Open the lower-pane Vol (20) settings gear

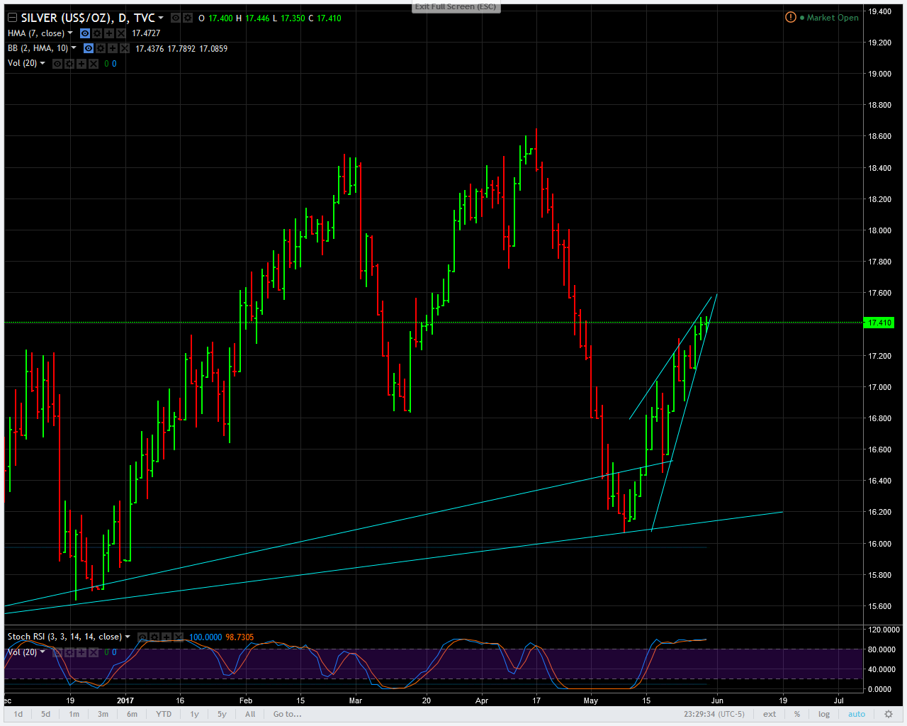tap(69, 652)
